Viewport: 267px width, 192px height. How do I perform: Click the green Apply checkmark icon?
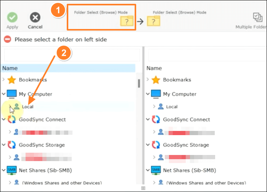(12, 18)
